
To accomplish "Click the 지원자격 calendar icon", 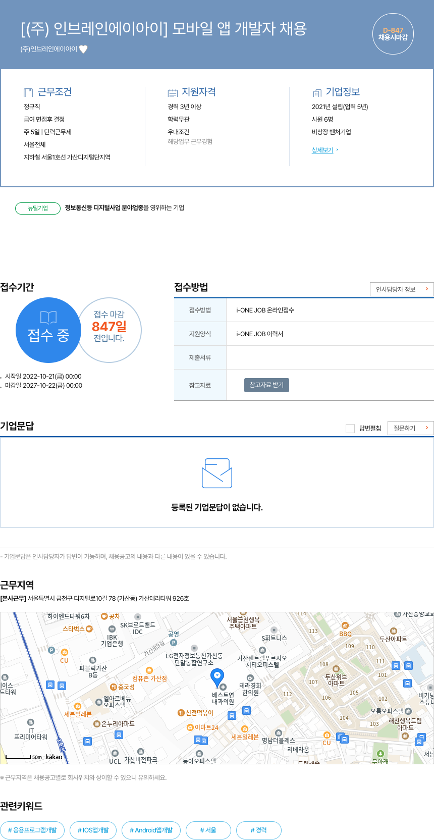I will [173, 92].
